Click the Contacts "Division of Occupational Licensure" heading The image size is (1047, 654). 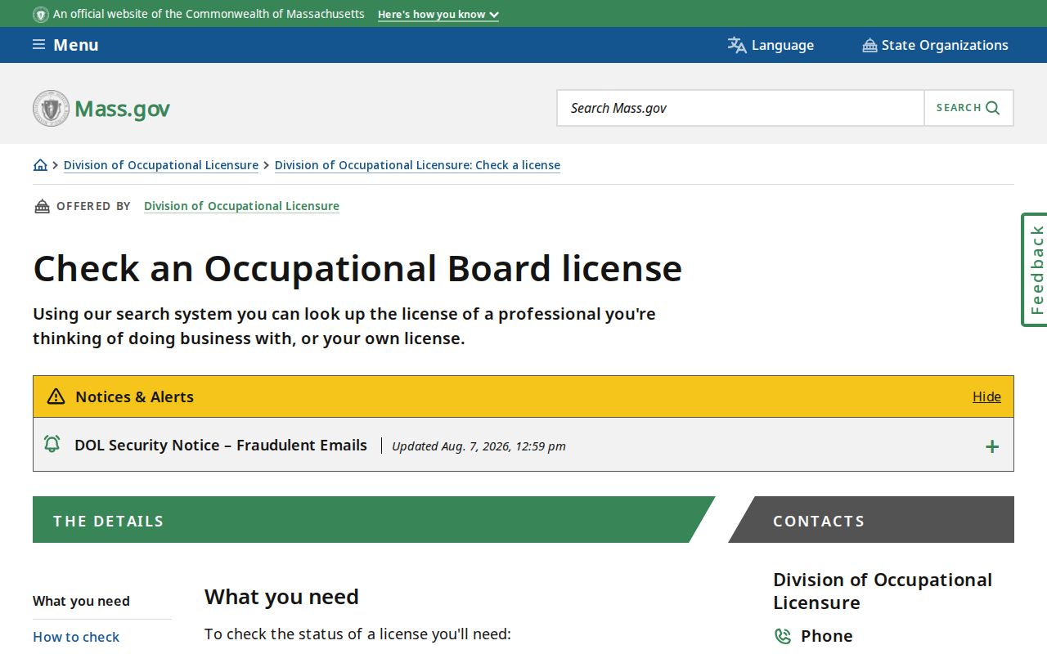[x=883, y=591]
